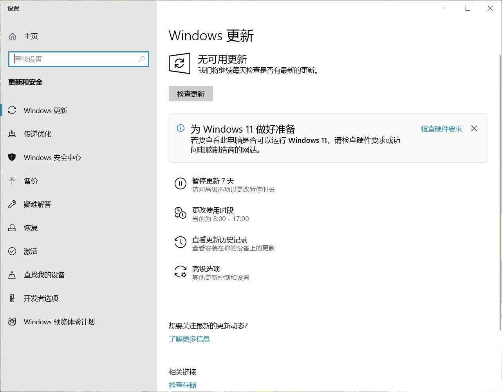Click the 恢复 recovery icon
The width and height of the screenshot is (502, 392).
coord(12,228)
